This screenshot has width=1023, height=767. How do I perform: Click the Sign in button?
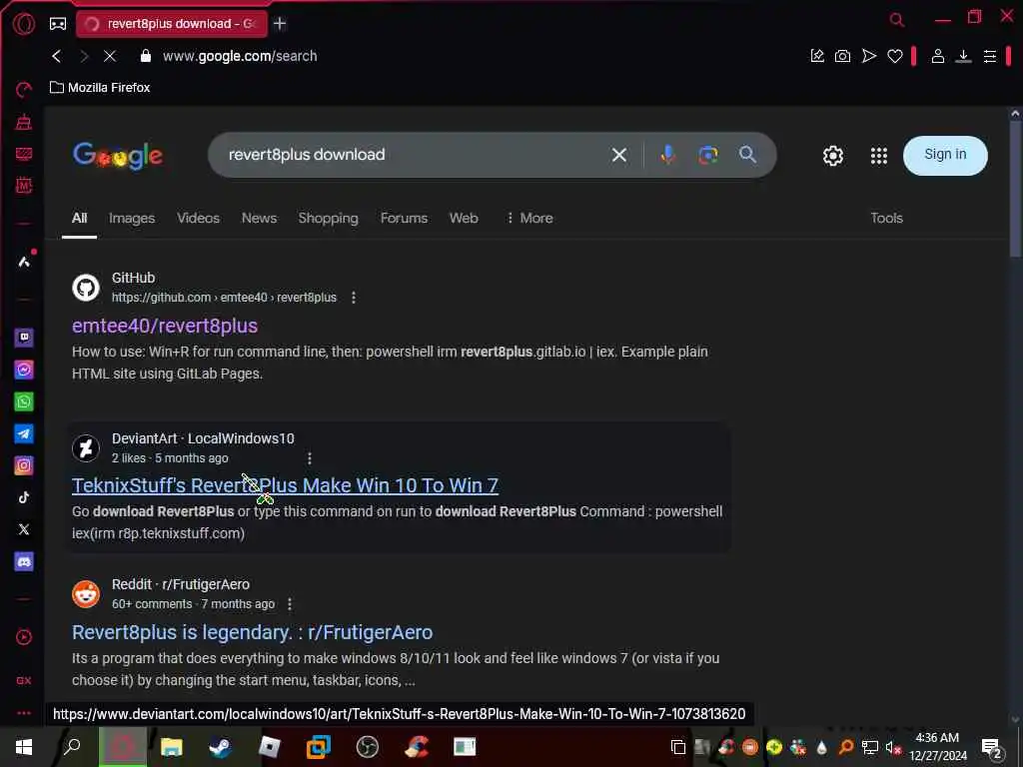945,155
